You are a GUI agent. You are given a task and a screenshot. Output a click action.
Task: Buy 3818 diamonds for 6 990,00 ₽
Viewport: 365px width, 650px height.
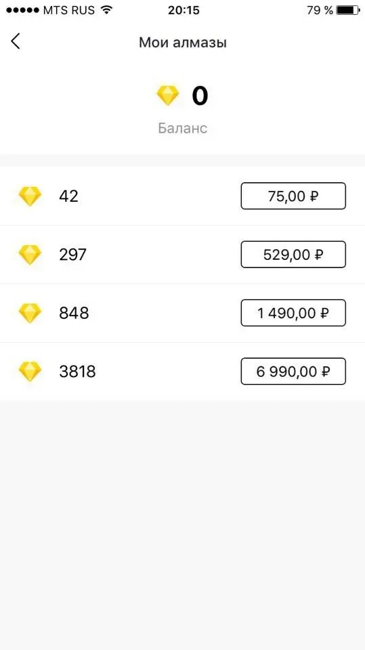click(x=293, y=372)
